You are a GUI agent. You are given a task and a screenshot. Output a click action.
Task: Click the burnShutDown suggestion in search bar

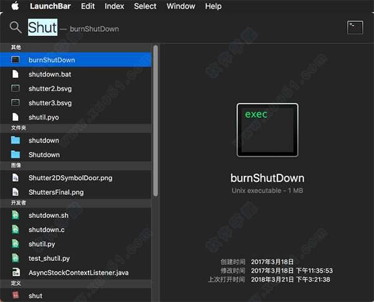pos(95,29)
